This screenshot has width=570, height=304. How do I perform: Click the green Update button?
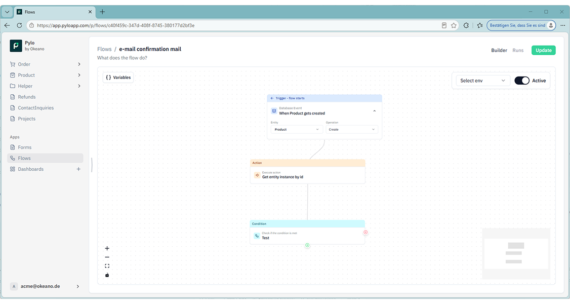tap(544, 50)
